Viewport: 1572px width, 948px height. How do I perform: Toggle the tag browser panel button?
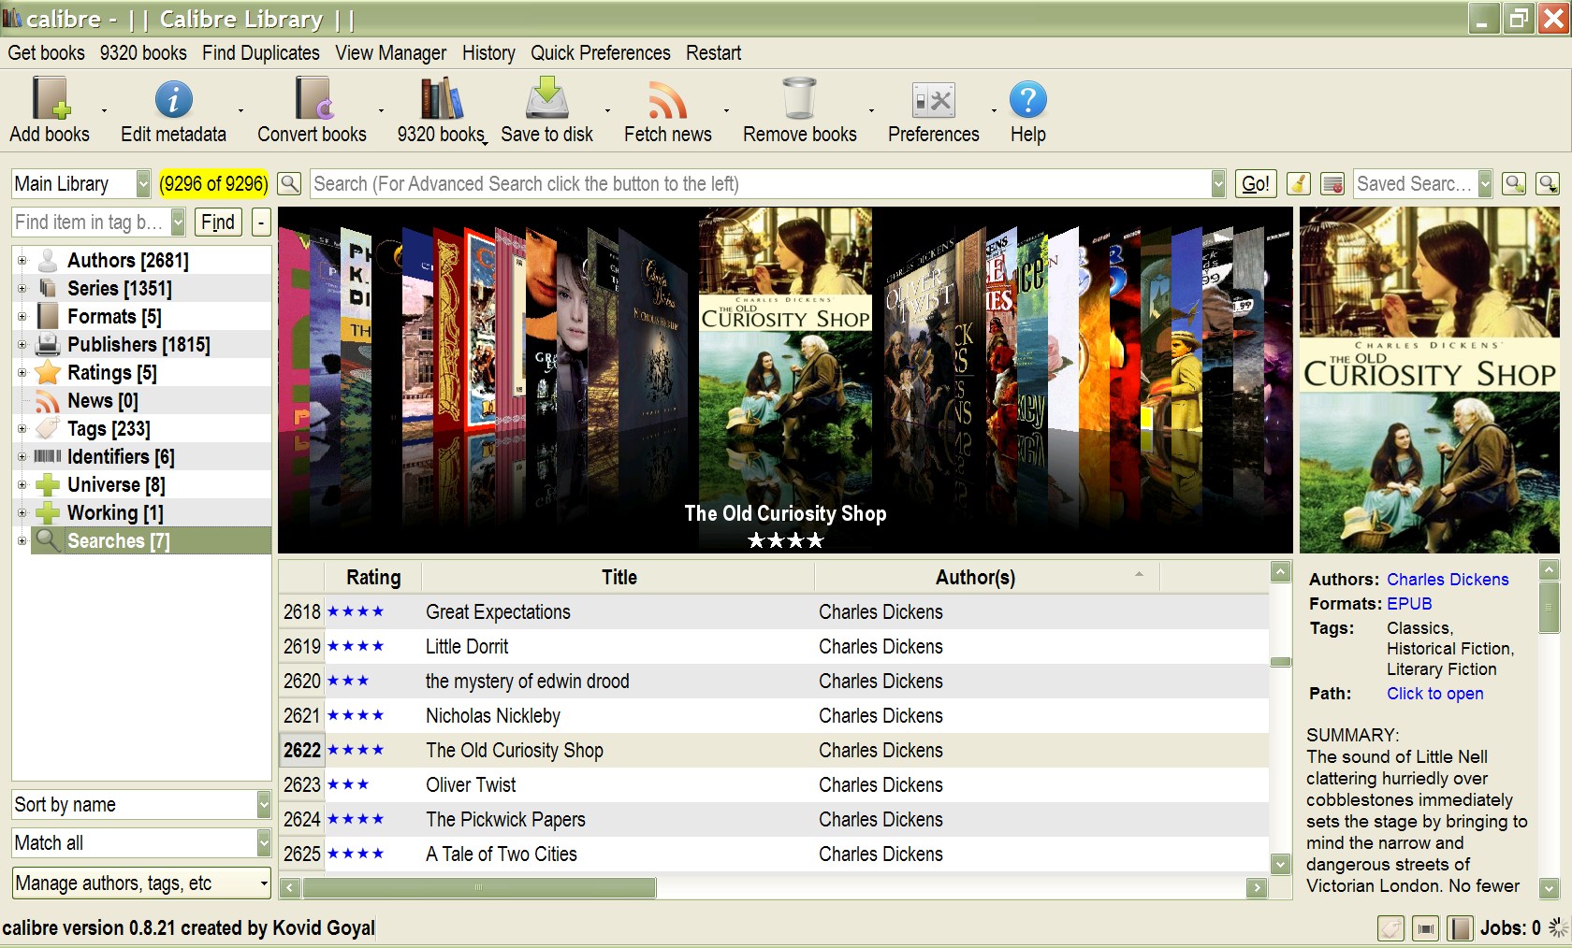1390,928
